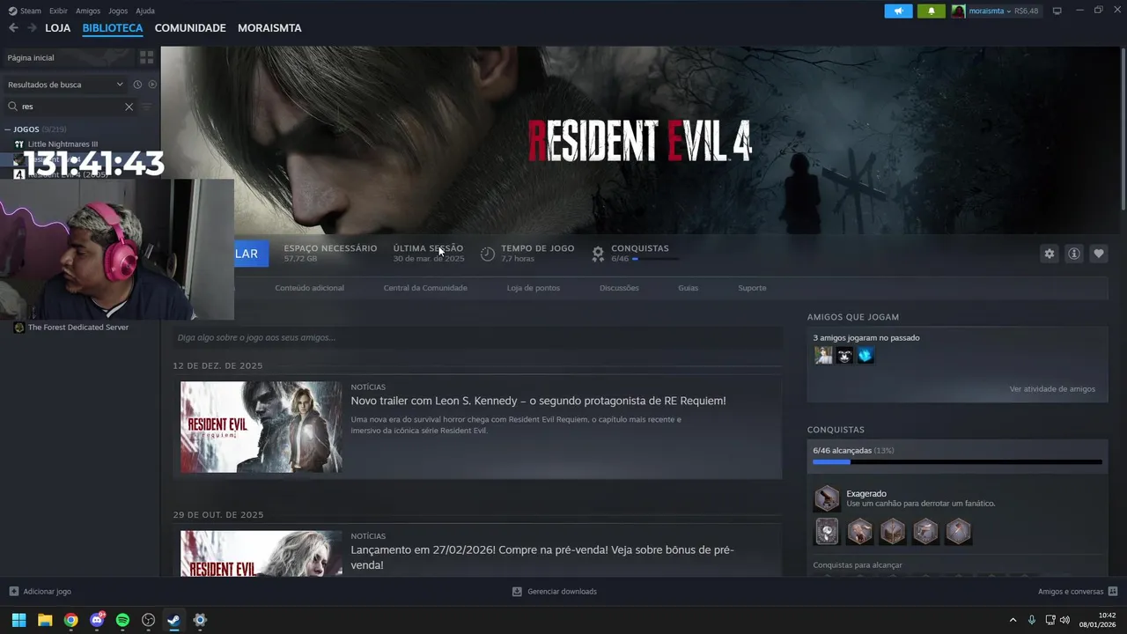Open advanced filter options next to search
This screenshot has width=1127, height=634.
(x=146, y=107)
